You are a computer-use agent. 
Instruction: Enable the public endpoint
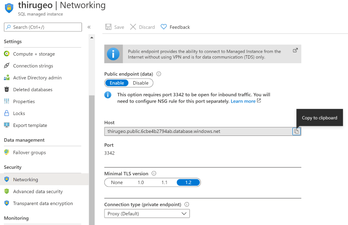pyautogui.click(x=117, y=83)
